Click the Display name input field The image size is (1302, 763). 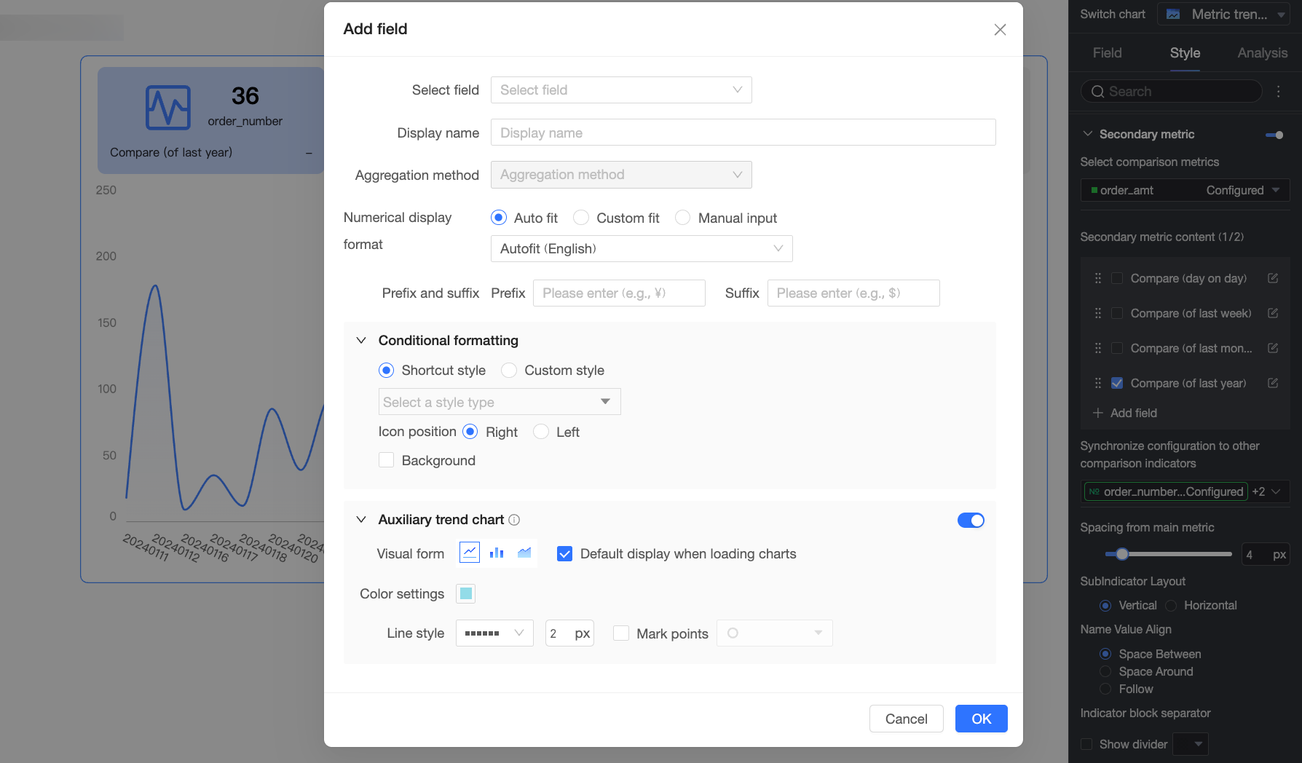click(x=743, y=133)
